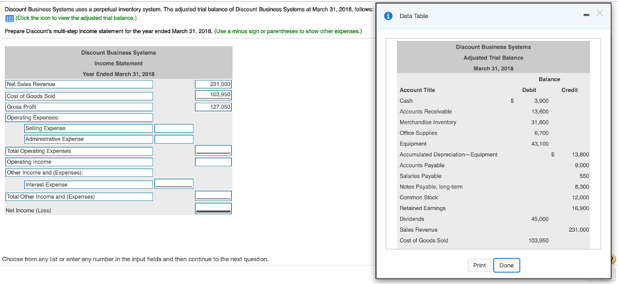618x284 pixels.
Task: Click the 'Debit' column header
Action: [529, 90]
